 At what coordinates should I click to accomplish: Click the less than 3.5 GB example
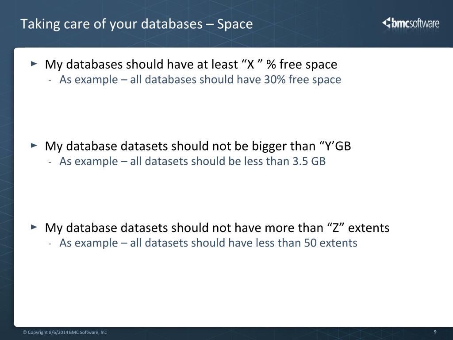click(x=192, y=161)
